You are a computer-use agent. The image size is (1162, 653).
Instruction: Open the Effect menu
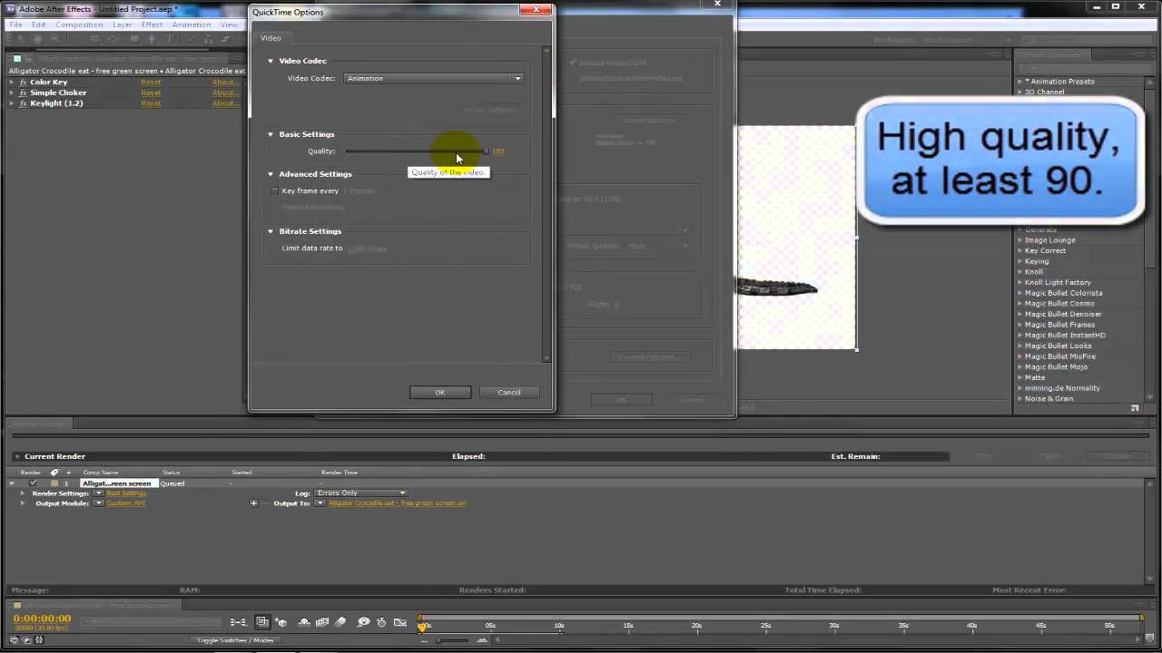click(152, 24)
